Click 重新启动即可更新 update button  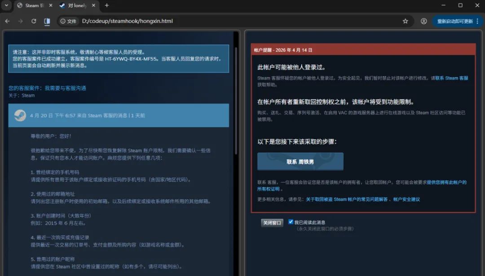(454, 22)
